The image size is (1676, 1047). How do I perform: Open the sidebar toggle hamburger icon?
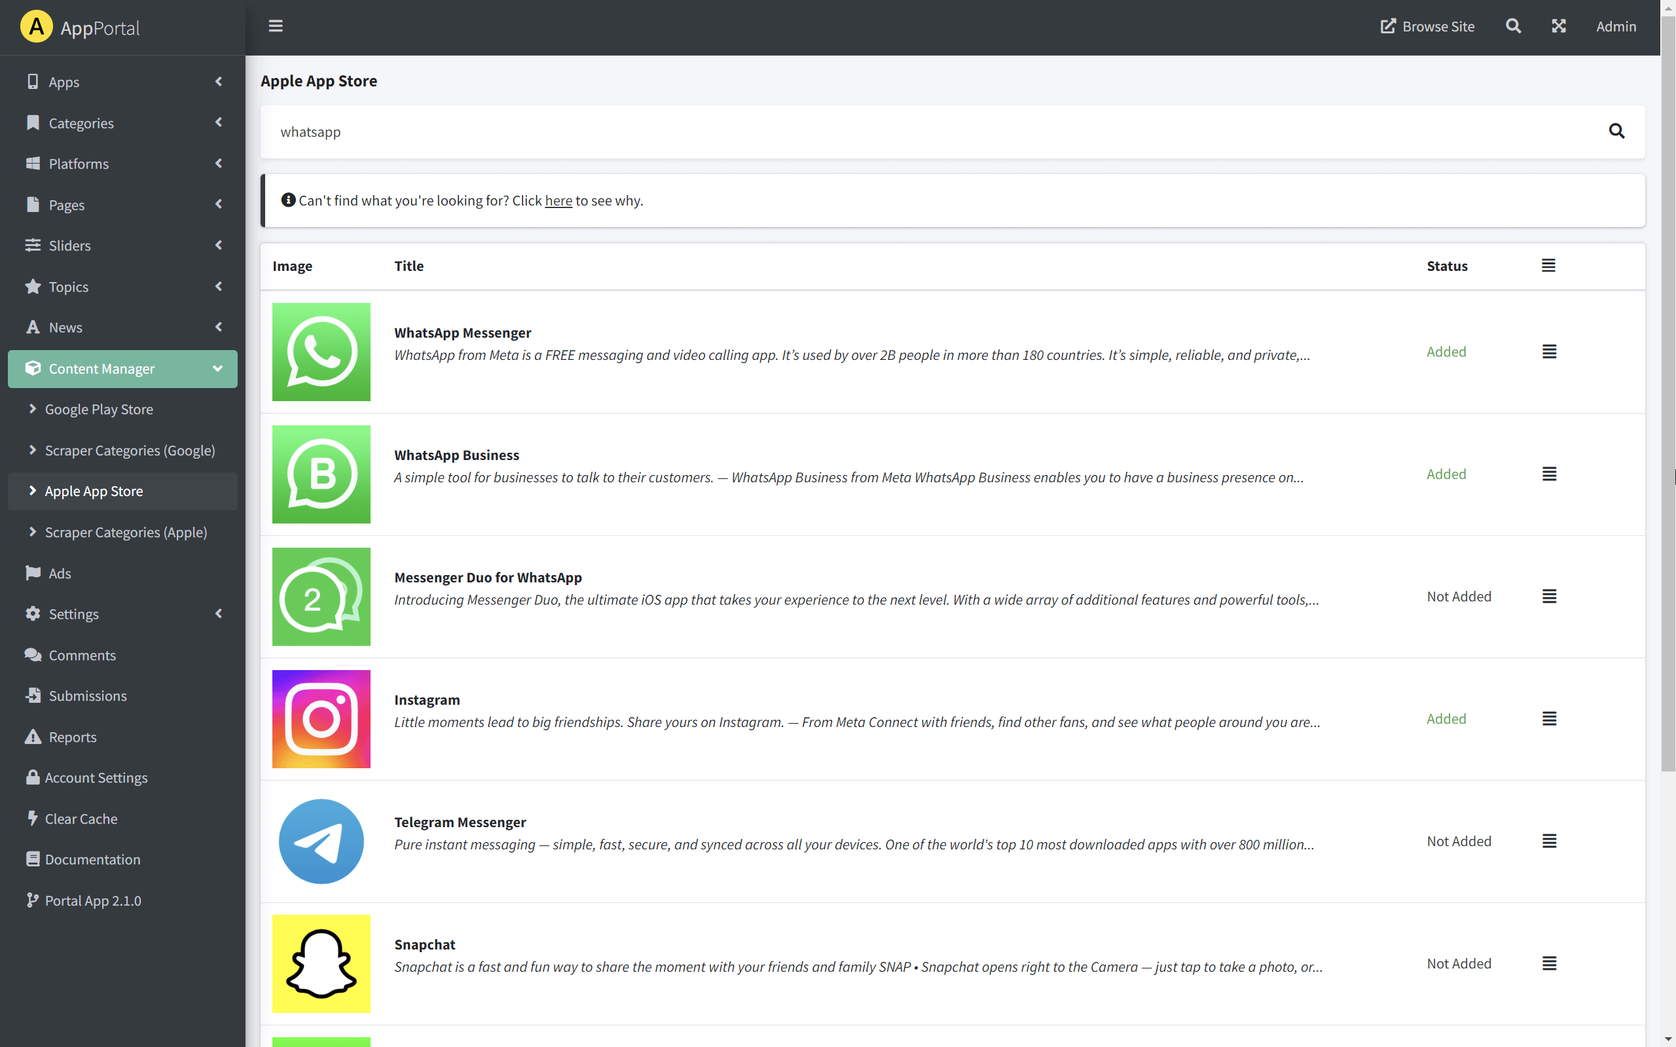pyautogui.click(x=276, y=26)
